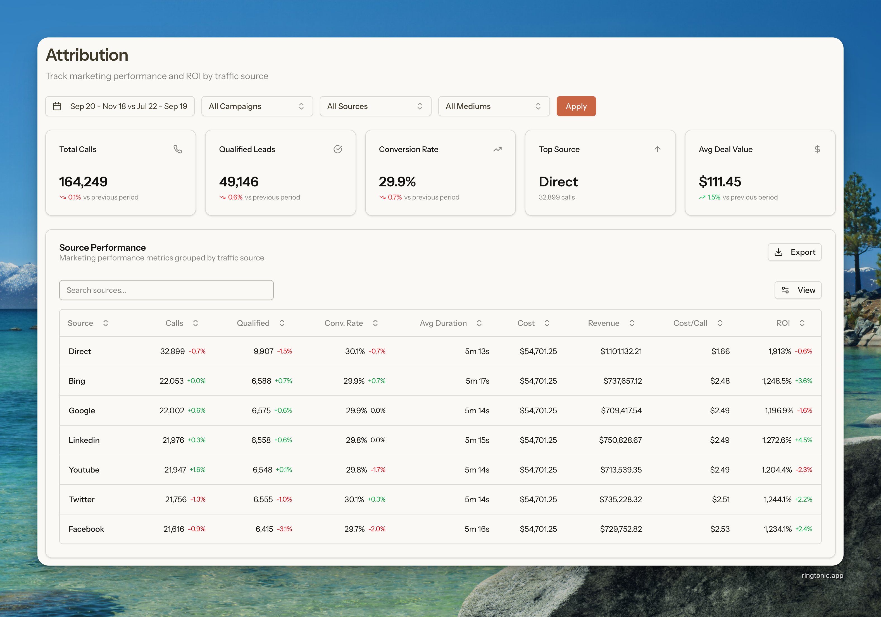
Task: Focus the Search sources input field
Action: coord(166,290)
